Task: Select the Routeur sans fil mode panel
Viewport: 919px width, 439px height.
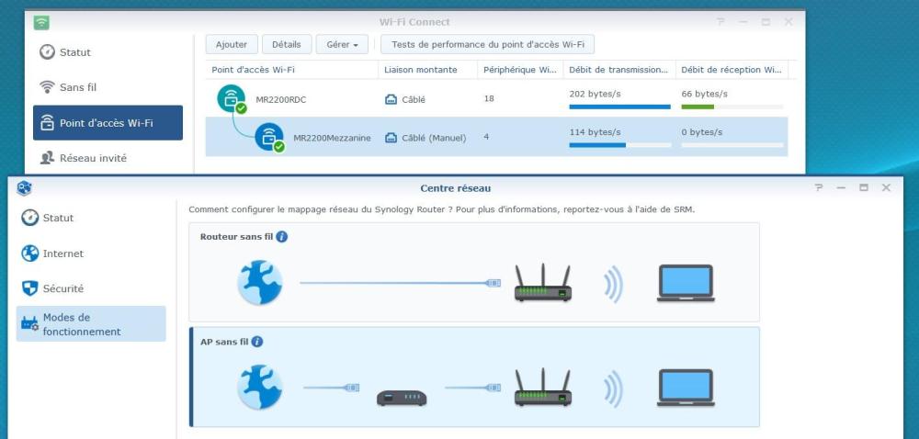Action: [474, 272]
